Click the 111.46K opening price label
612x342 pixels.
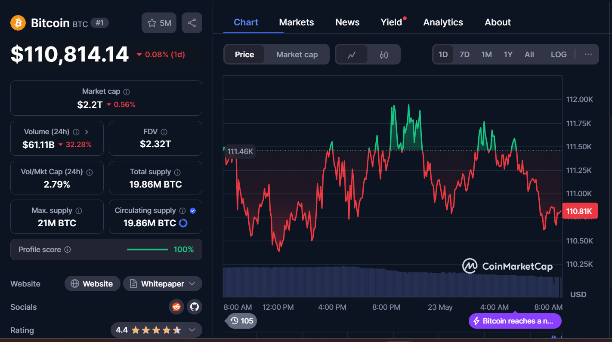240,151
